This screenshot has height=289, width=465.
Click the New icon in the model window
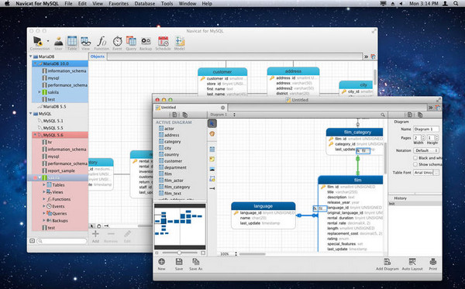[162, 263]
